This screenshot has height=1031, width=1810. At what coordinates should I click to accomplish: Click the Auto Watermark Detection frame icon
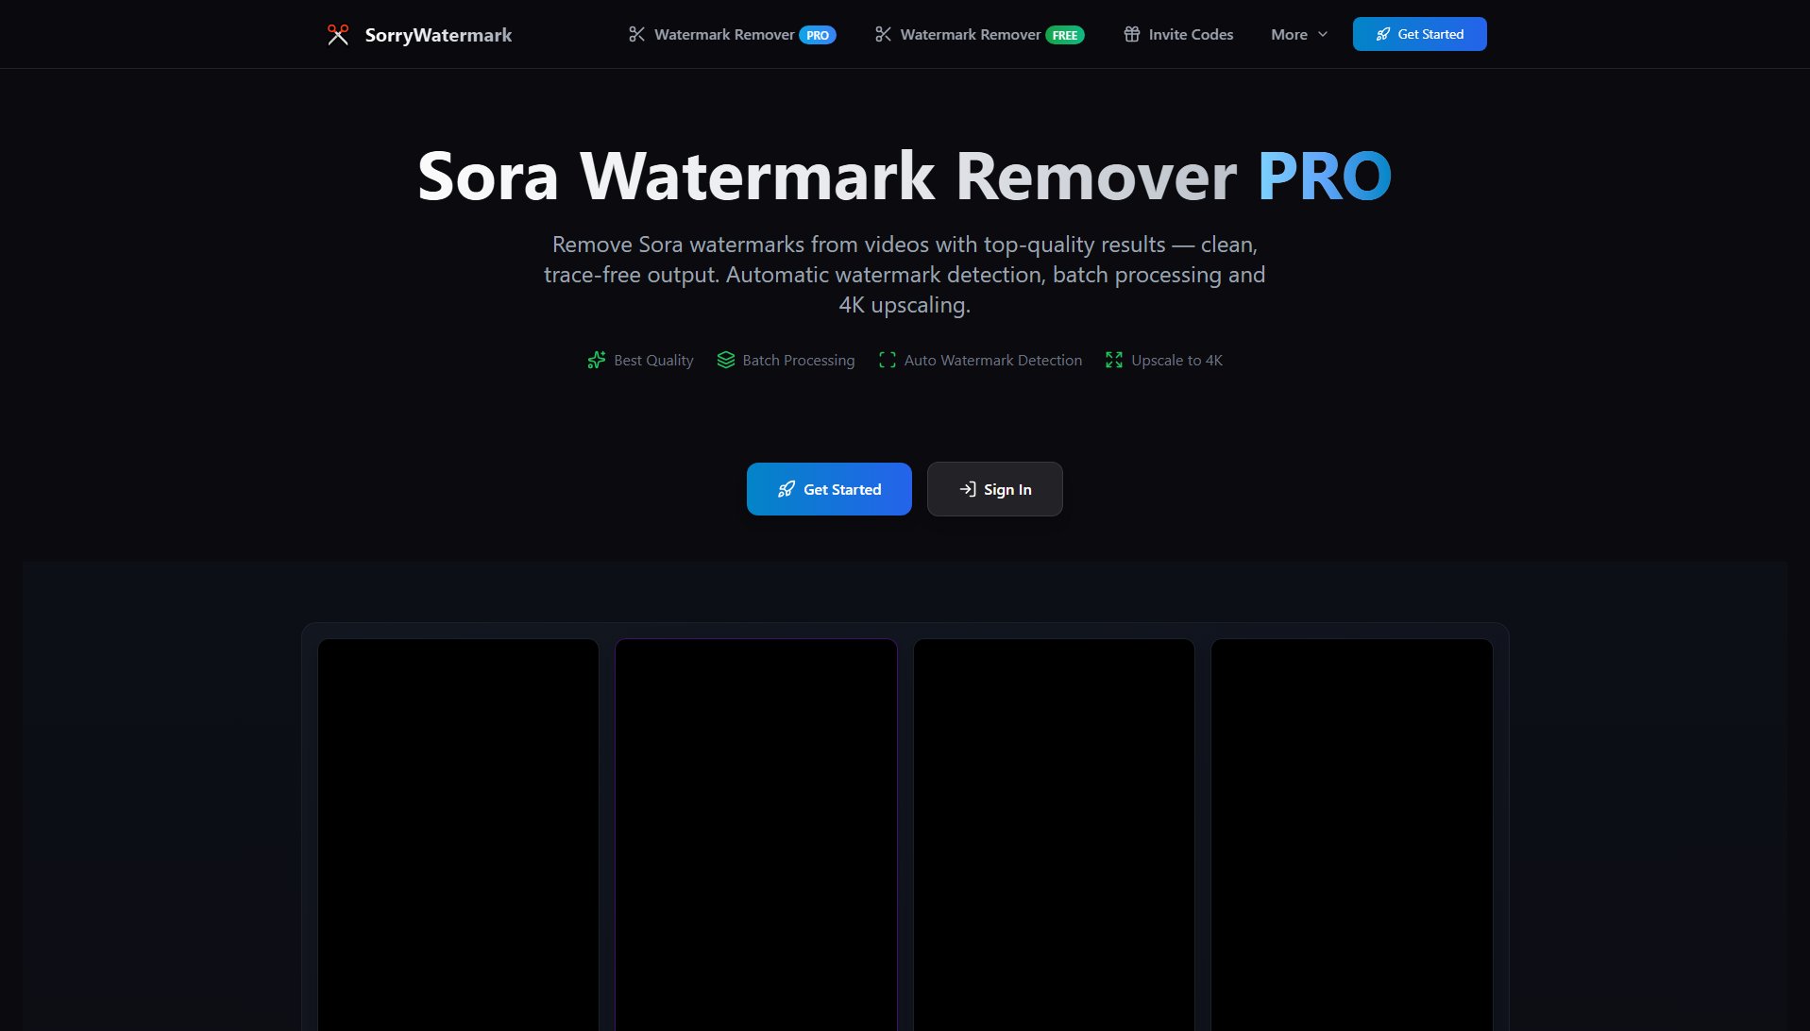coord(886,360)
